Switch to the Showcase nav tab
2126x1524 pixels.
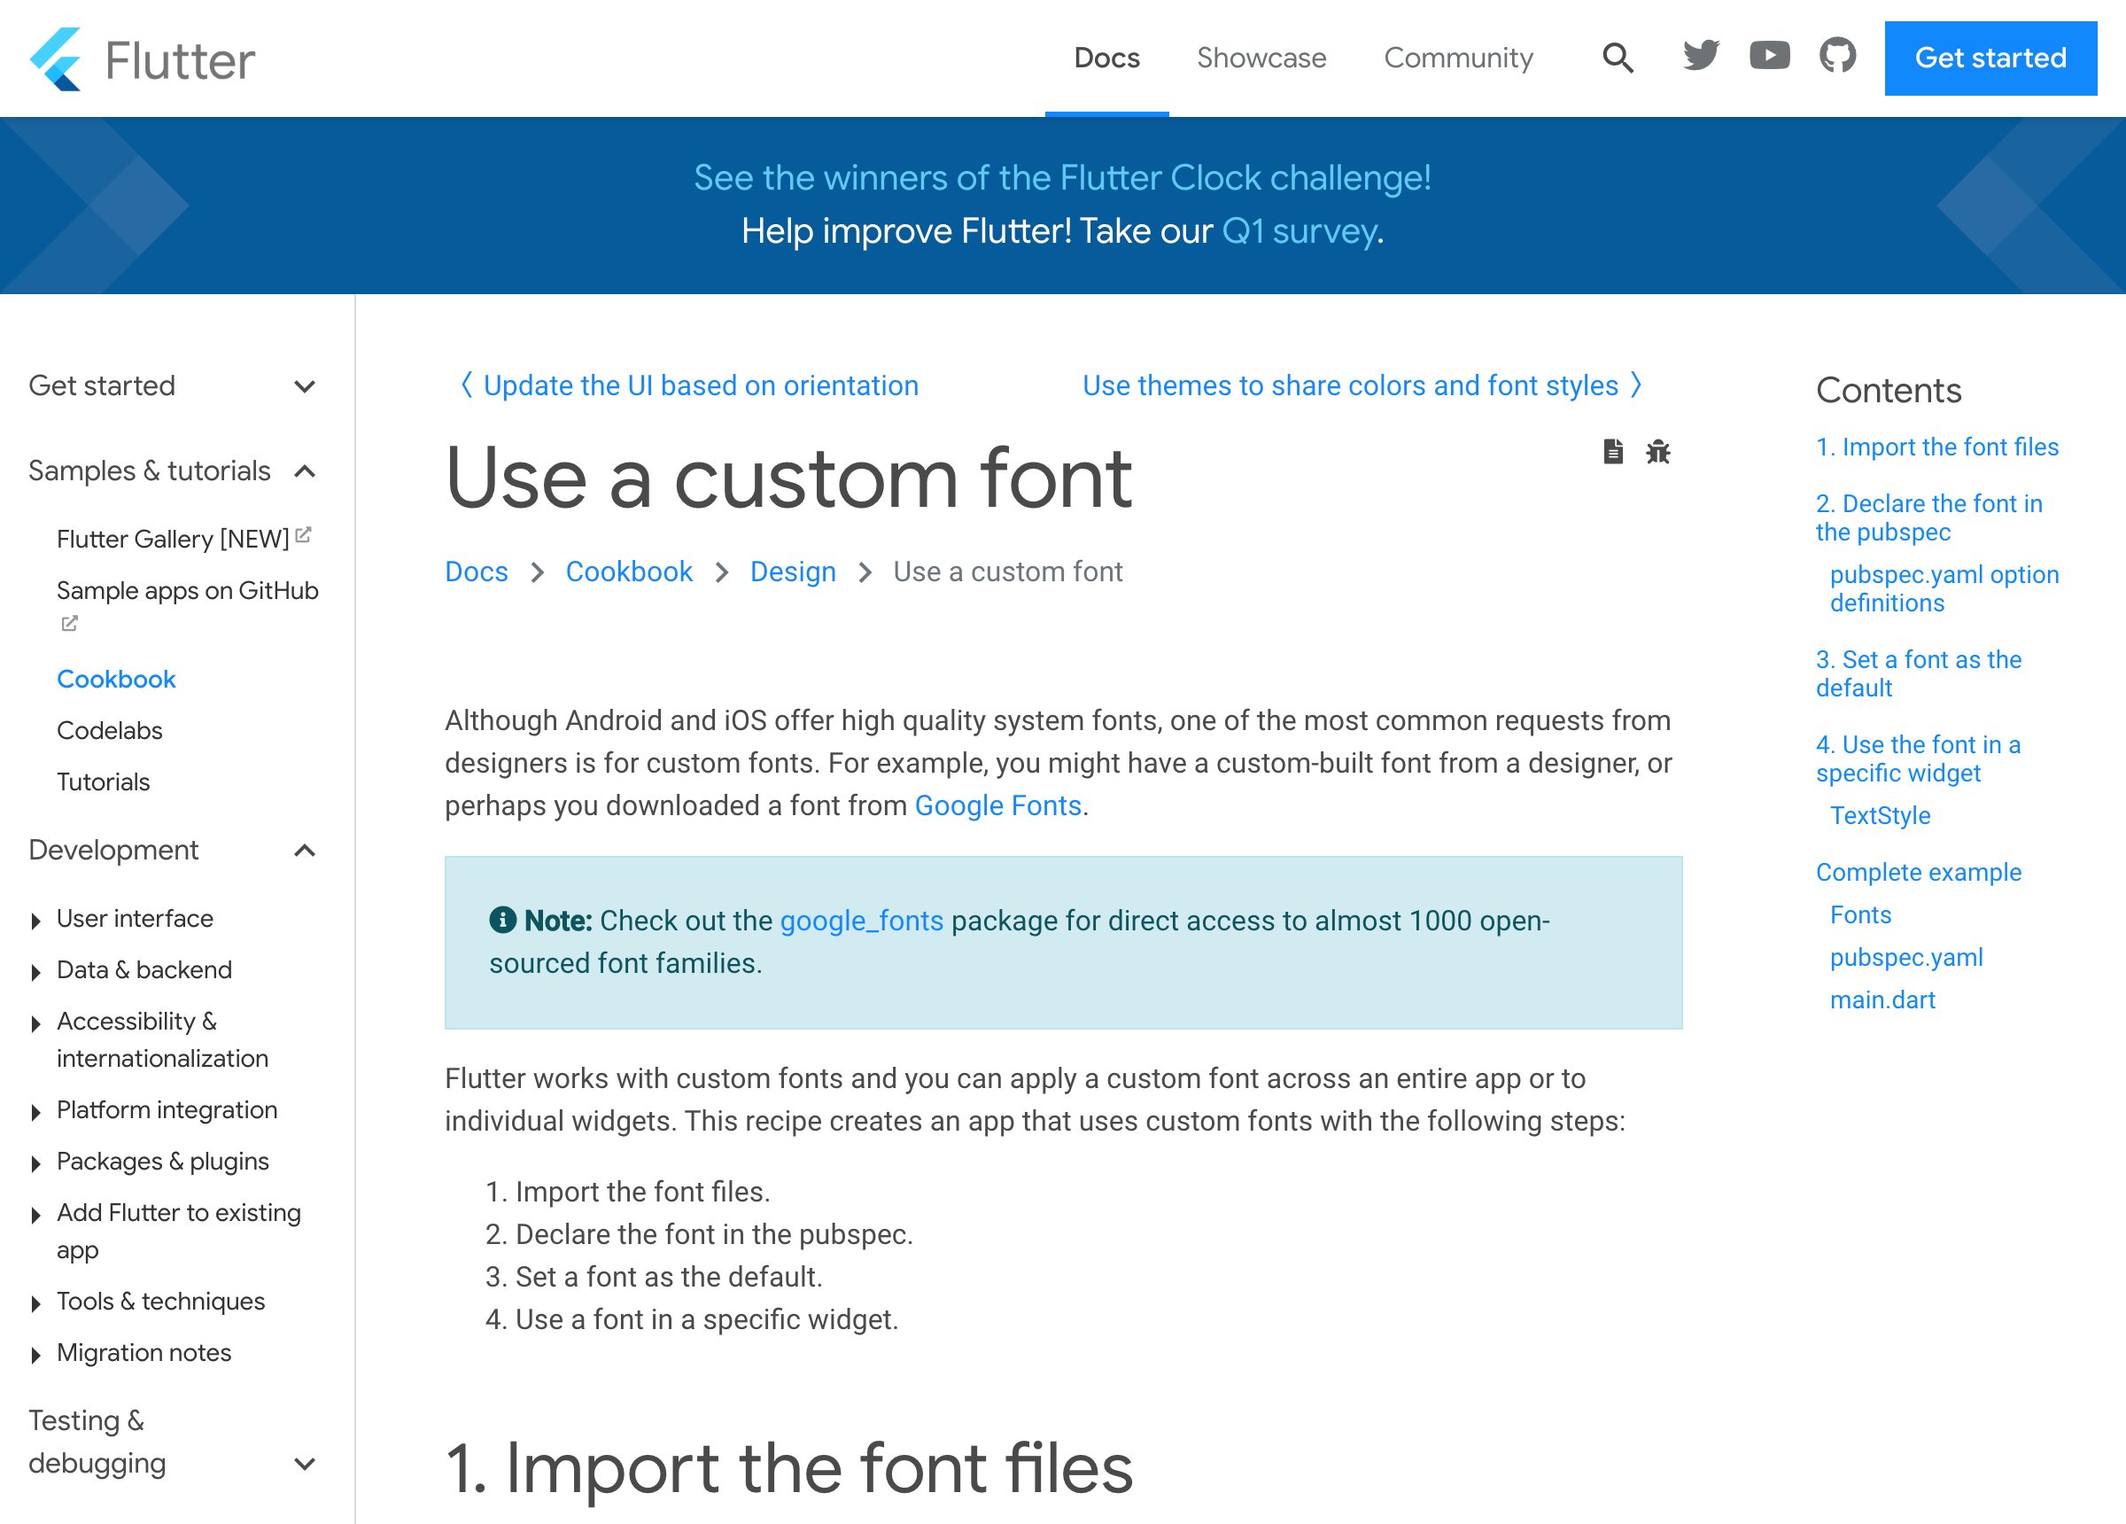click(x=1261, y=58)
